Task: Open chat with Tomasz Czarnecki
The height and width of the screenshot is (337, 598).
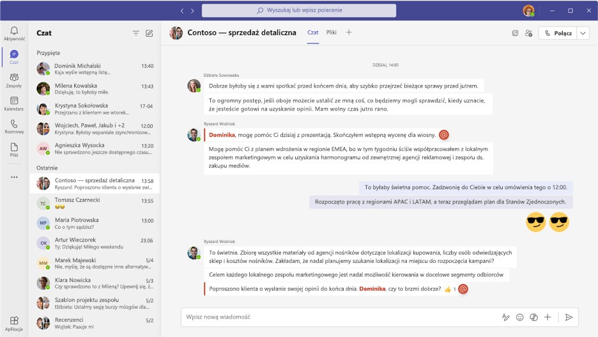Action: pos(95,203)
